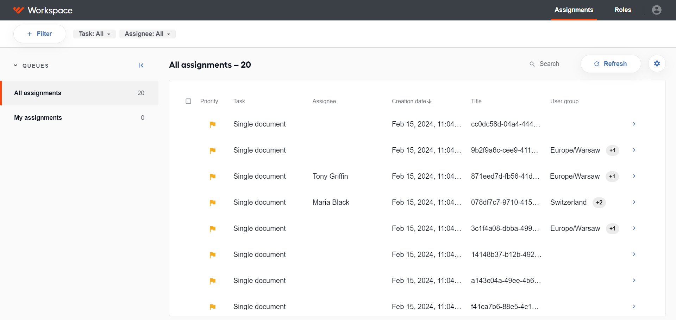Select the All assignments queue
This screenshot has height=320, width=676.
click(79, 93)
